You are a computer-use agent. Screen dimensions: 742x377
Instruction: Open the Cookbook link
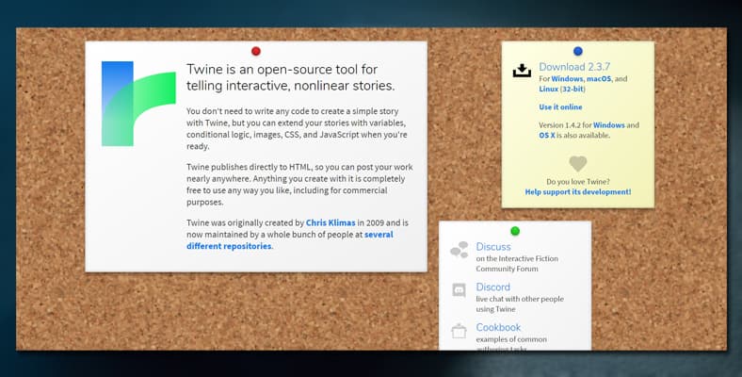498,327
